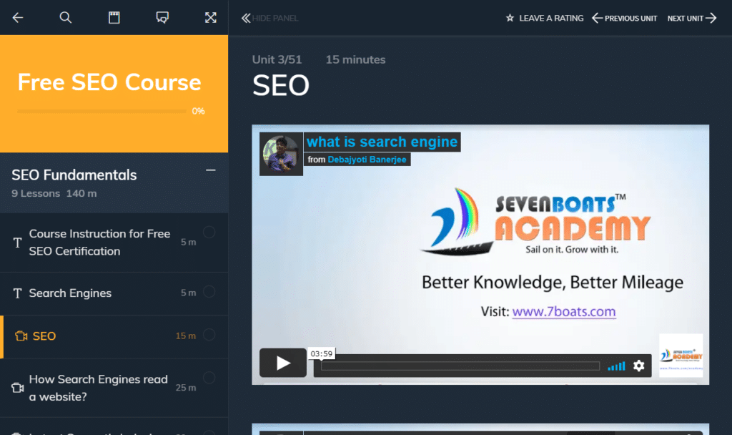Go to the NEXT UNIT

[691, 18]
